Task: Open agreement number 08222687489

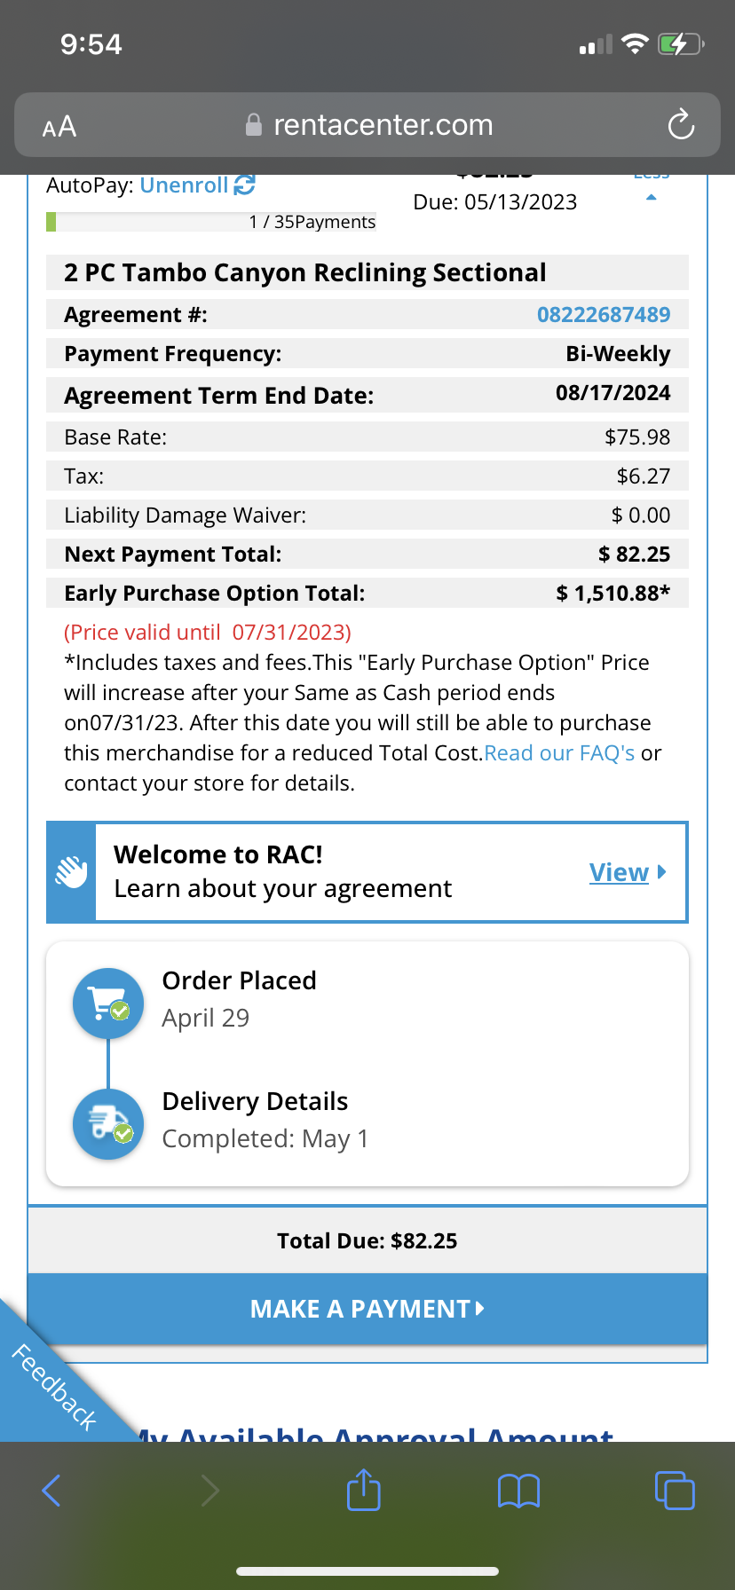Action: (604, 314)
